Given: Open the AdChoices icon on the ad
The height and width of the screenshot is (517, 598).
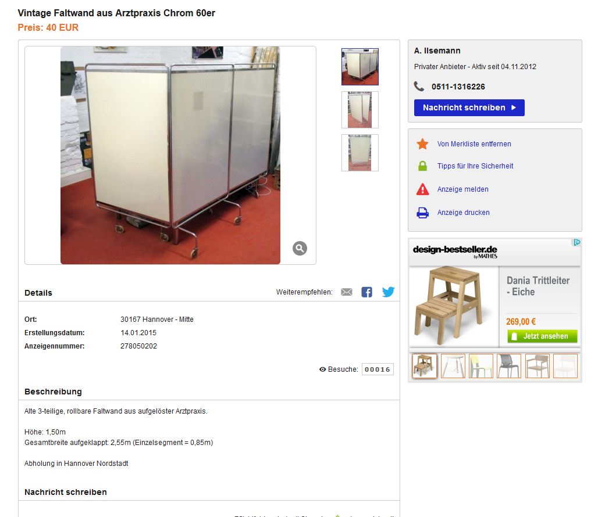Looking at the screenshot, I should tap(577, 242).
